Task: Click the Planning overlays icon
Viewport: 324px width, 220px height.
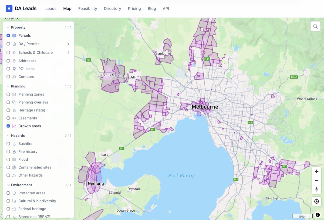Action: pyautogui.click(x=14, y=102)
